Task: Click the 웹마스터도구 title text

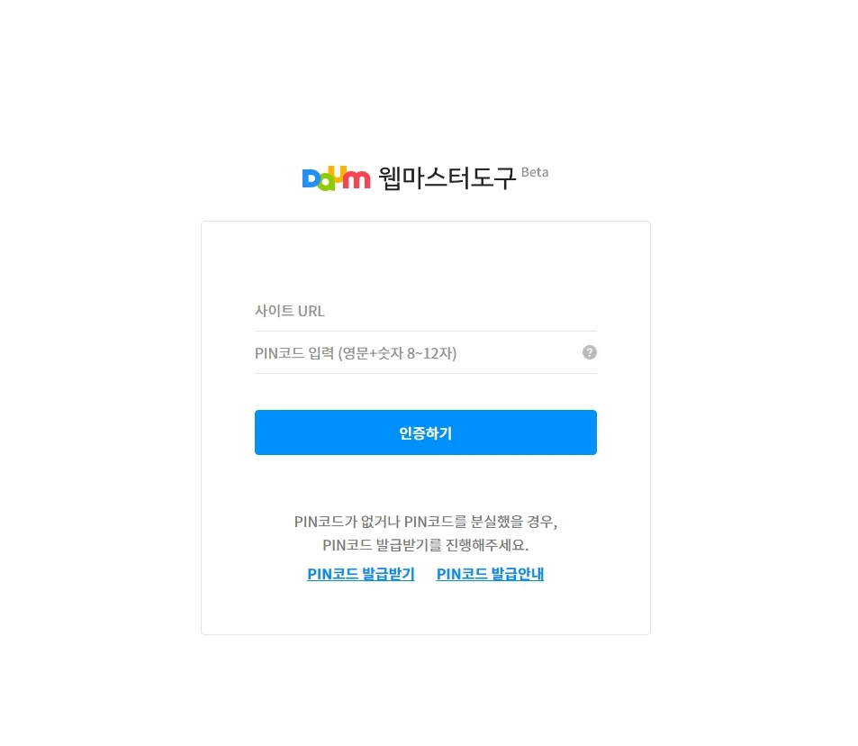Action: [447, 178]
